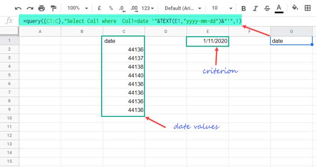
Task: Select column D header
Action: click(x=166, y=31)
